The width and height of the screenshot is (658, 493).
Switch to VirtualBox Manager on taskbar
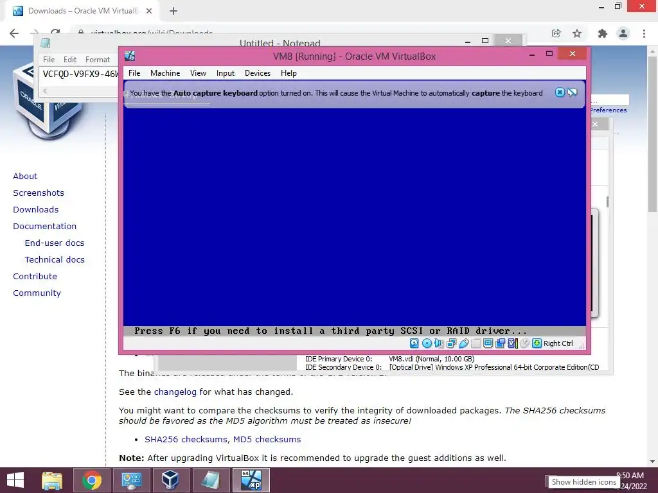click(x=171, y=480)
